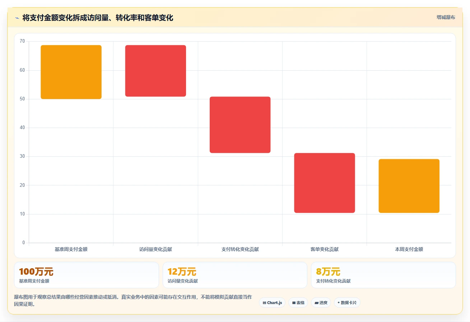The image size is (470, 322).
Task: Click the y-axis value 30
Action: (x=22, y=156)
